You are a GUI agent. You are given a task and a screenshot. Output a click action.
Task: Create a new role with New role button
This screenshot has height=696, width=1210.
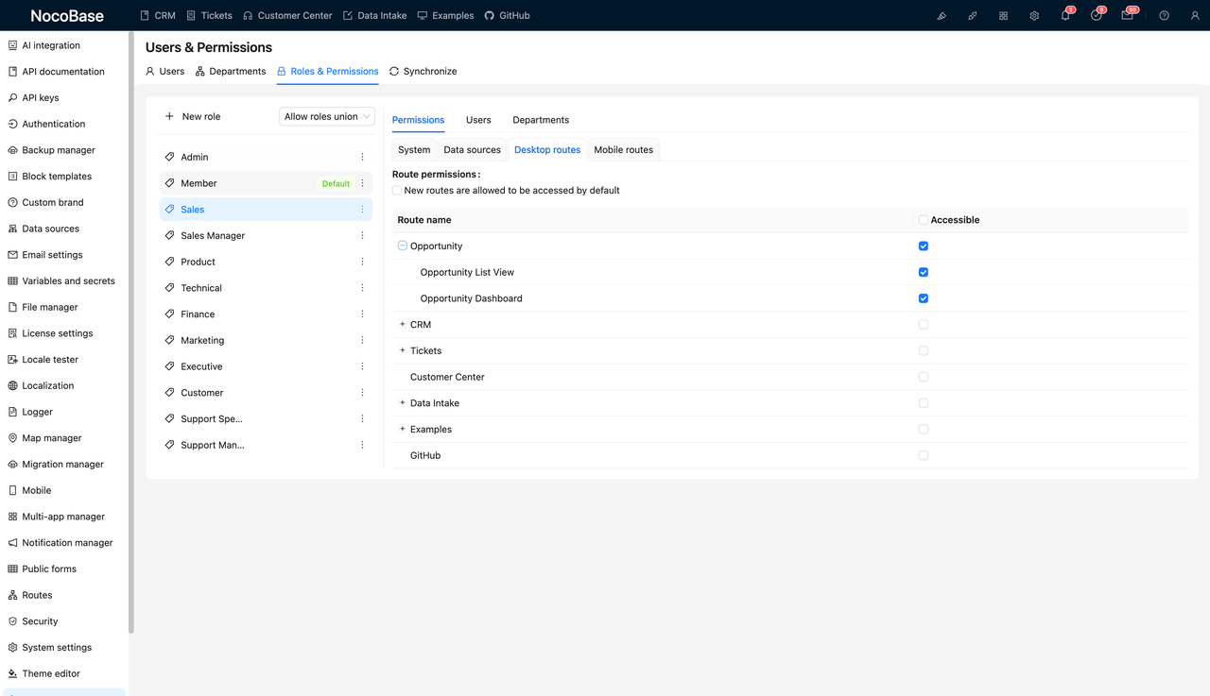193,116
